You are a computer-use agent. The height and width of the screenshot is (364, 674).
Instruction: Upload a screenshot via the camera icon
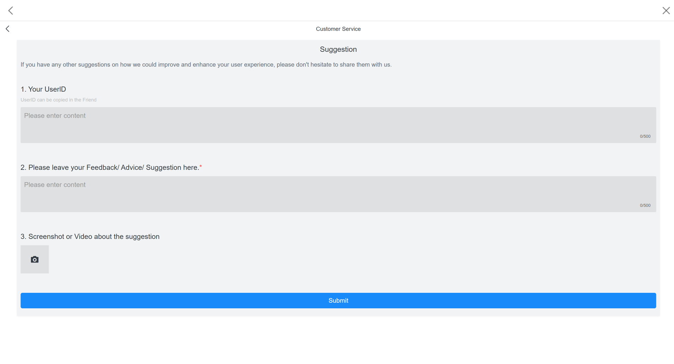[x=35, y=259]
